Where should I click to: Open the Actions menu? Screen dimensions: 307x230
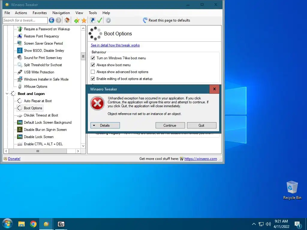coord(21,13)
